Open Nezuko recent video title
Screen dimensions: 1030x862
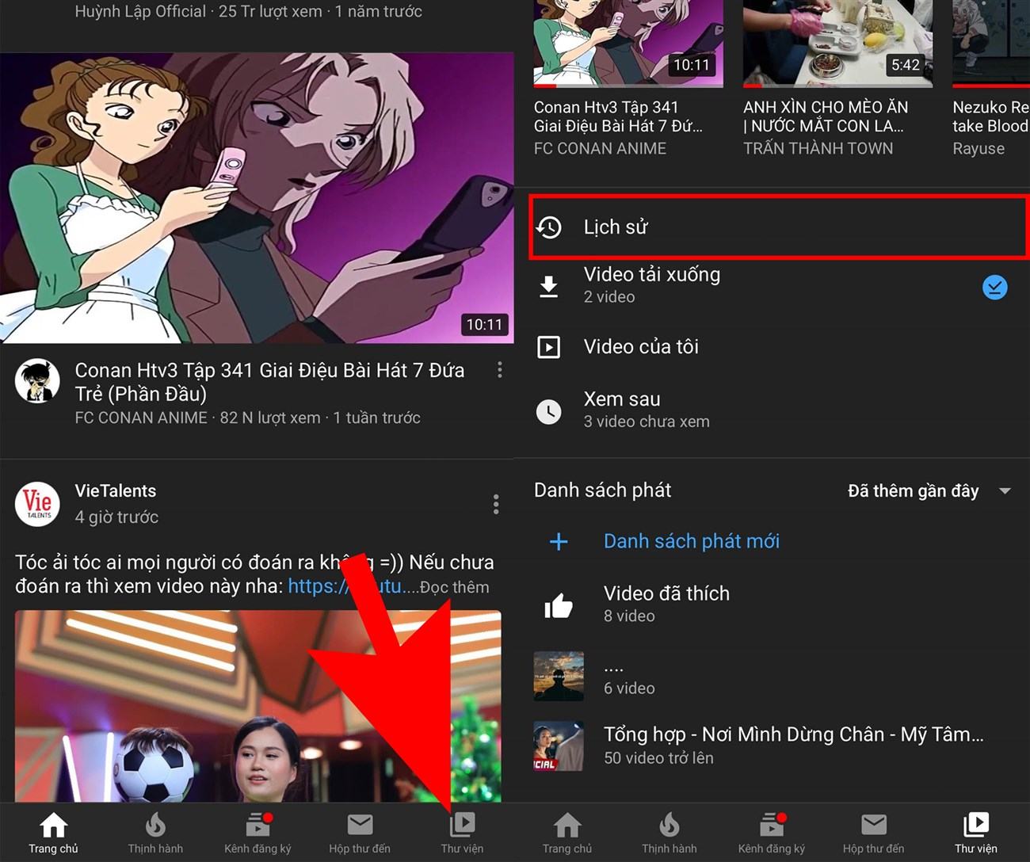point(990,116)
